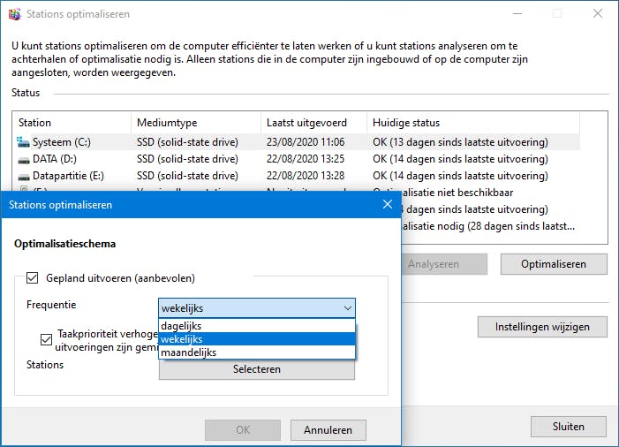Collapse the Frequentie combo box arrow
Image resolution: width=619 pixels, height=447 pixels.
(347, 308)
